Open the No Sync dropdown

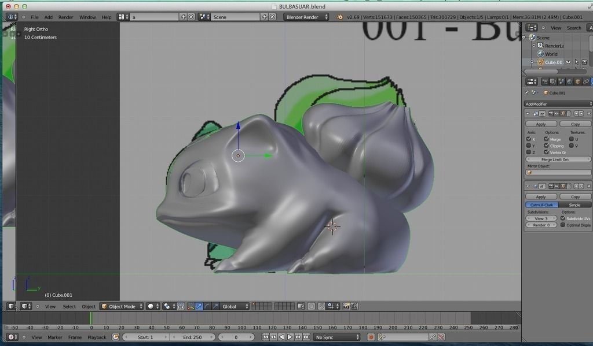[x=336, y=337]
